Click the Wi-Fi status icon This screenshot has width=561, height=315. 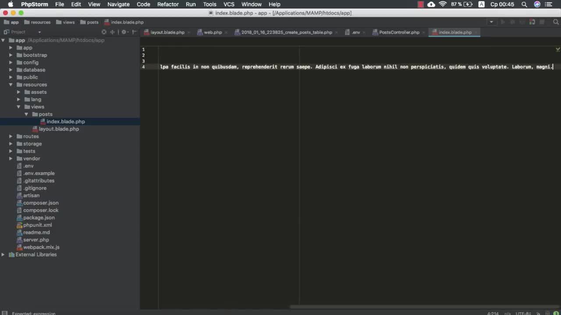(443, 4)
